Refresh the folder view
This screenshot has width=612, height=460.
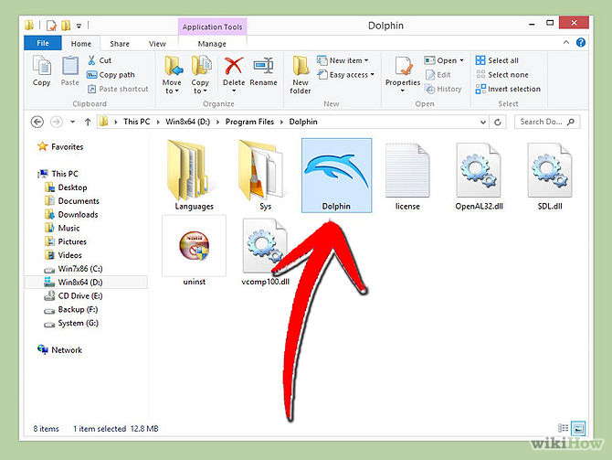[x=498, y=123]
